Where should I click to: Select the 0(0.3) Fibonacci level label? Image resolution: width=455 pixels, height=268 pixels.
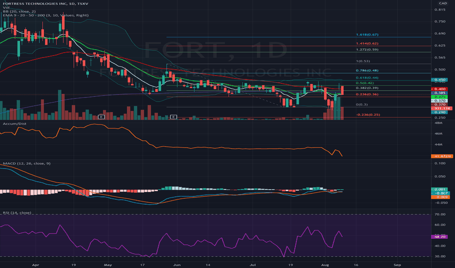pyautogui.click(x=362, y=104)
